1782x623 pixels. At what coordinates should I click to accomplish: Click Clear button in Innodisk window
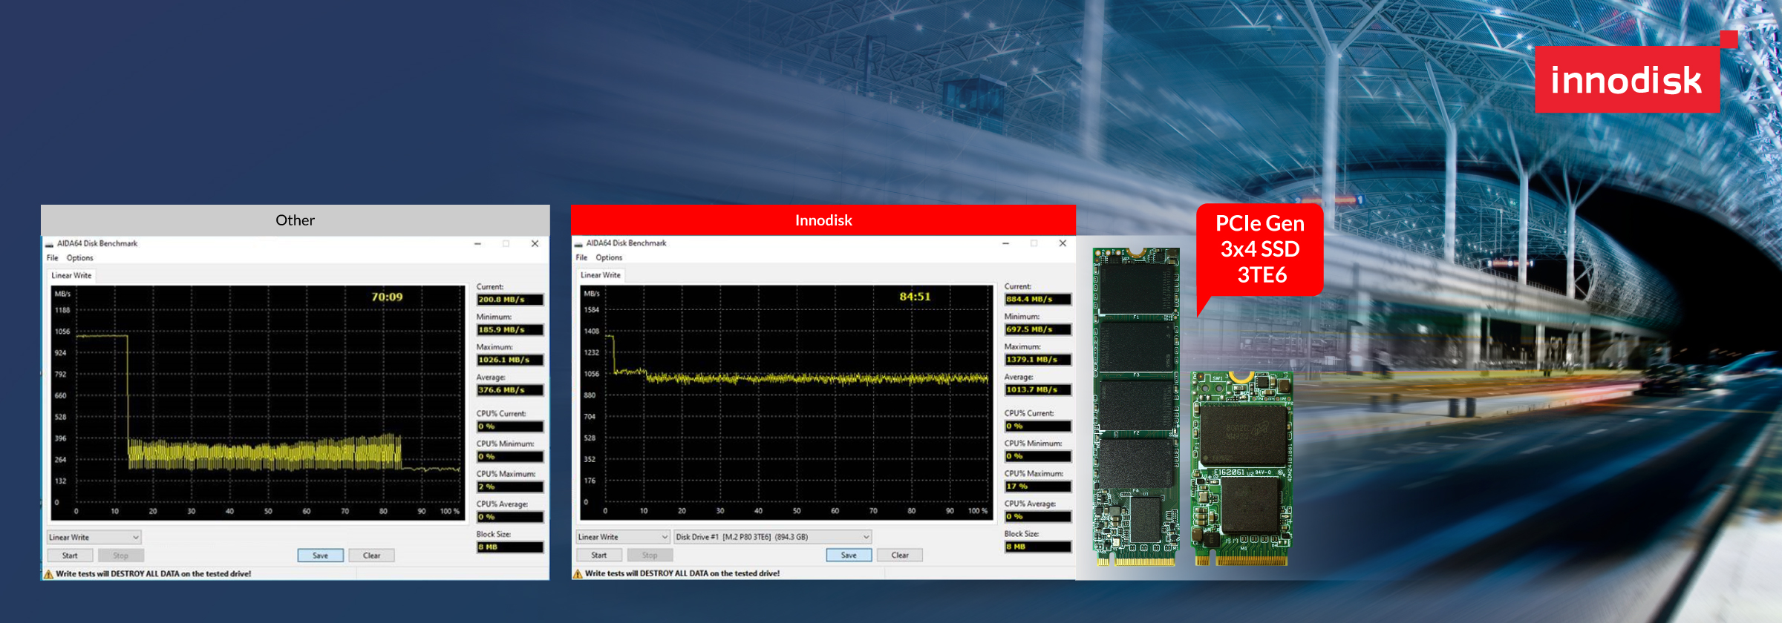[900, 555]
